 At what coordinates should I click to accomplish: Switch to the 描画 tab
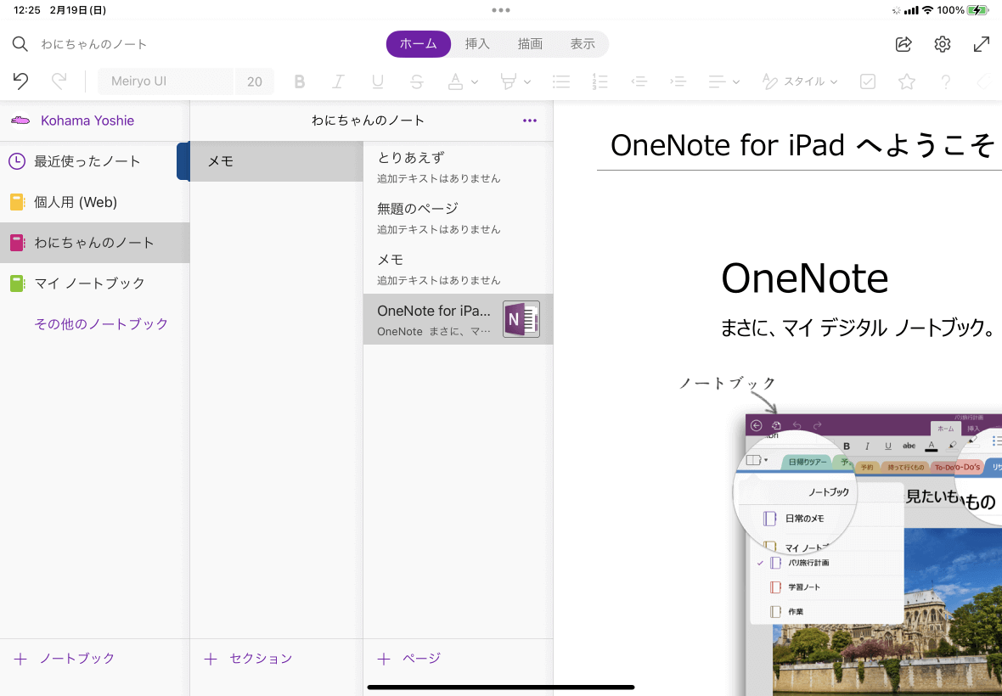531,44
